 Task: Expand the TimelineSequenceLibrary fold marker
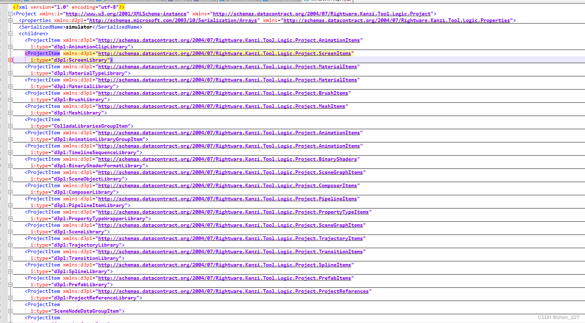coord(10,153)
